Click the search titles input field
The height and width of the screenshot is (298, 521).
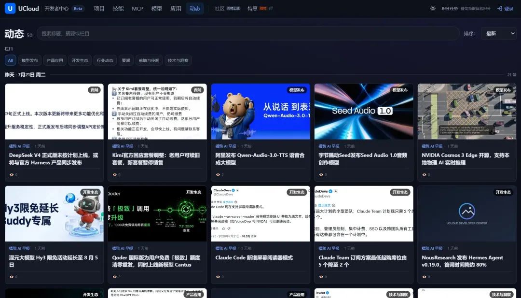pos(248,33)
